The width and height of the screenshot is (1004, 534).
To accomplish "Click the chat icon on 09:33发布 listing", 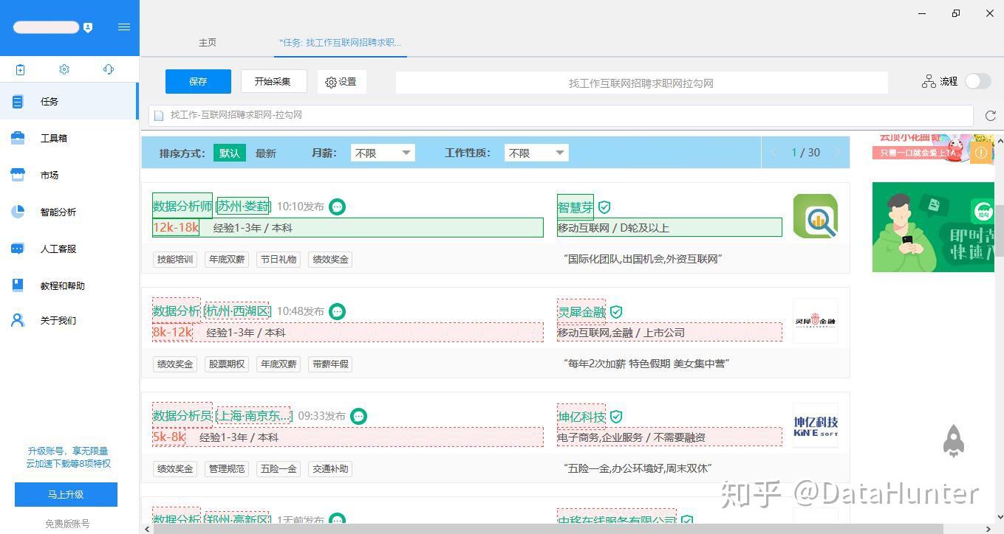I will (358, 416).
